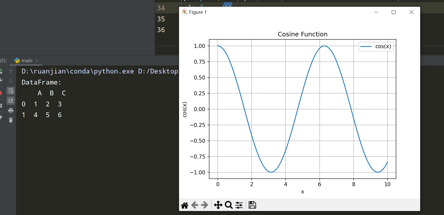Click the −1.00 y-axis tick label
Viewport: 444px width, 215px height.
point(198,172)
